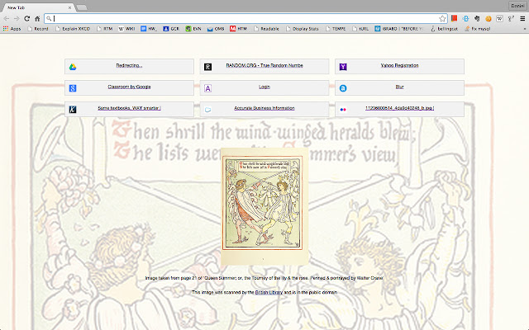Click the purple Yahoo icon tile
Screen dimensions: 529x330
[x=343, y=67]
